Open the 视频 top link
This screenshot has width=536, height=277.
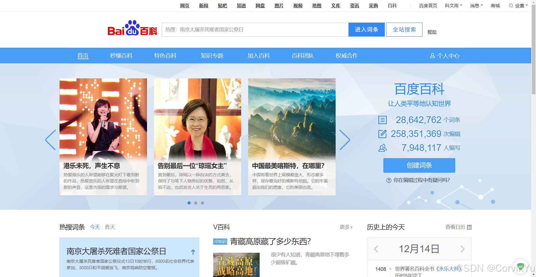coord(298,6)
